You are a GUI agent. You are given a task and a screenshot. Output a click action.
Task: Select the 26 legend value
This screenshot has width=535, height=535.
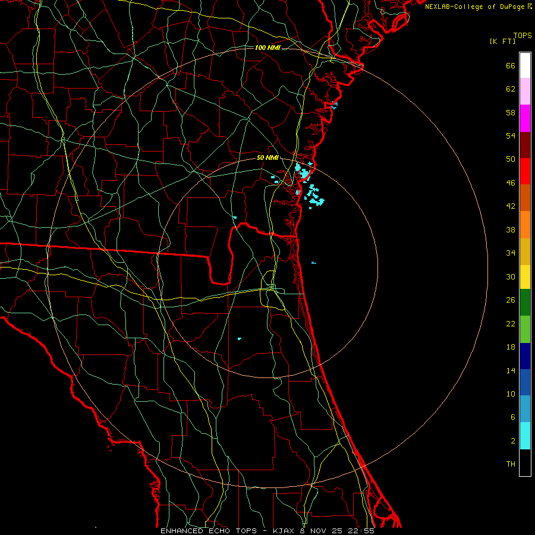(511, 300)
